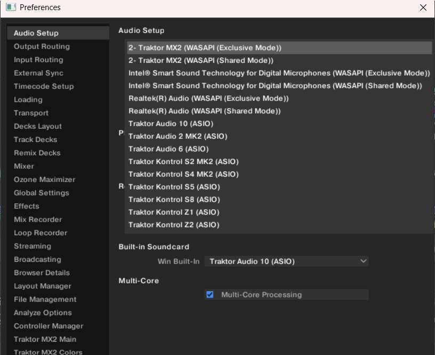Open Browser Details settings

coord(58,273)
